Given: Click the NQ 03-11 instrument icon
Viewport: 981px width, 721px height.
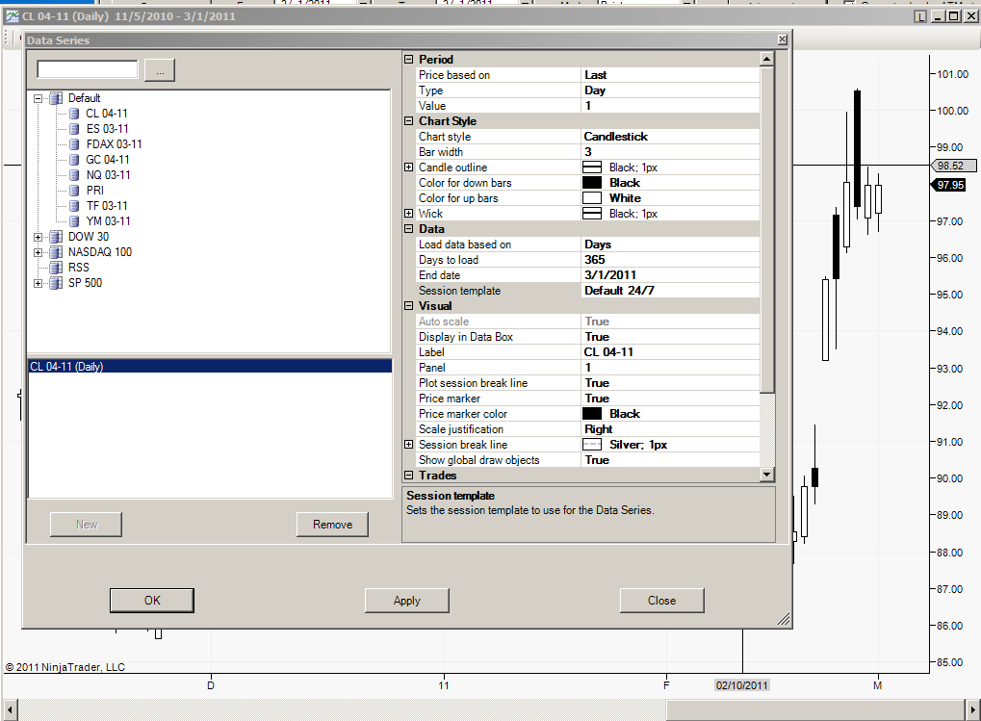Looking at the screenshot, I should click(74, 175).
